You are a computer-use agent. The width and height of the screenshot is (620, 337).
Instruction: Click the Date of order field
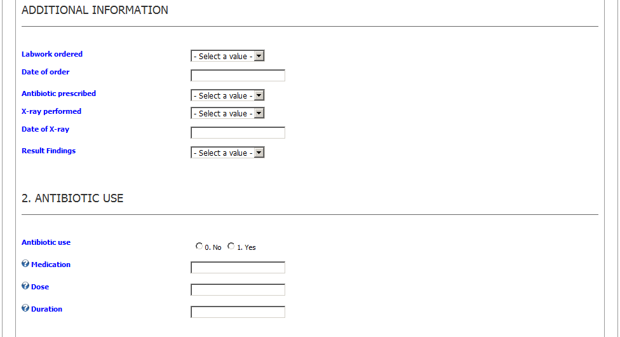pyautogui.click(x=238, y=76)
